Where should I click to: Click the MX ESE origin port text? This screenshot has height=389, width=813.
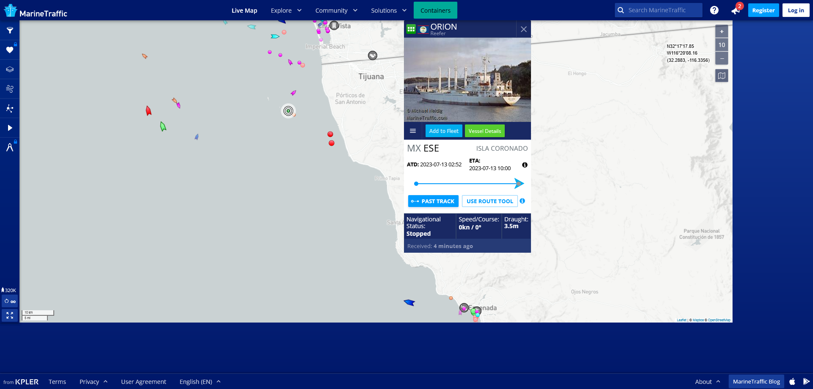[423, 148]
